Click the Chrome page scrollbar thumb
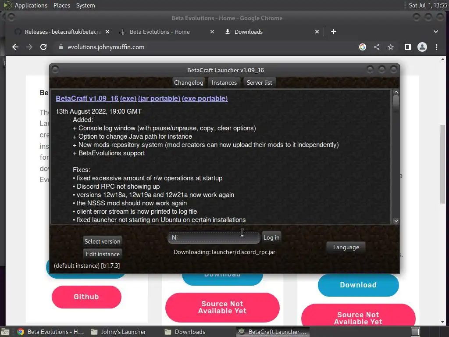449x337 pixels. coord(443,164)
